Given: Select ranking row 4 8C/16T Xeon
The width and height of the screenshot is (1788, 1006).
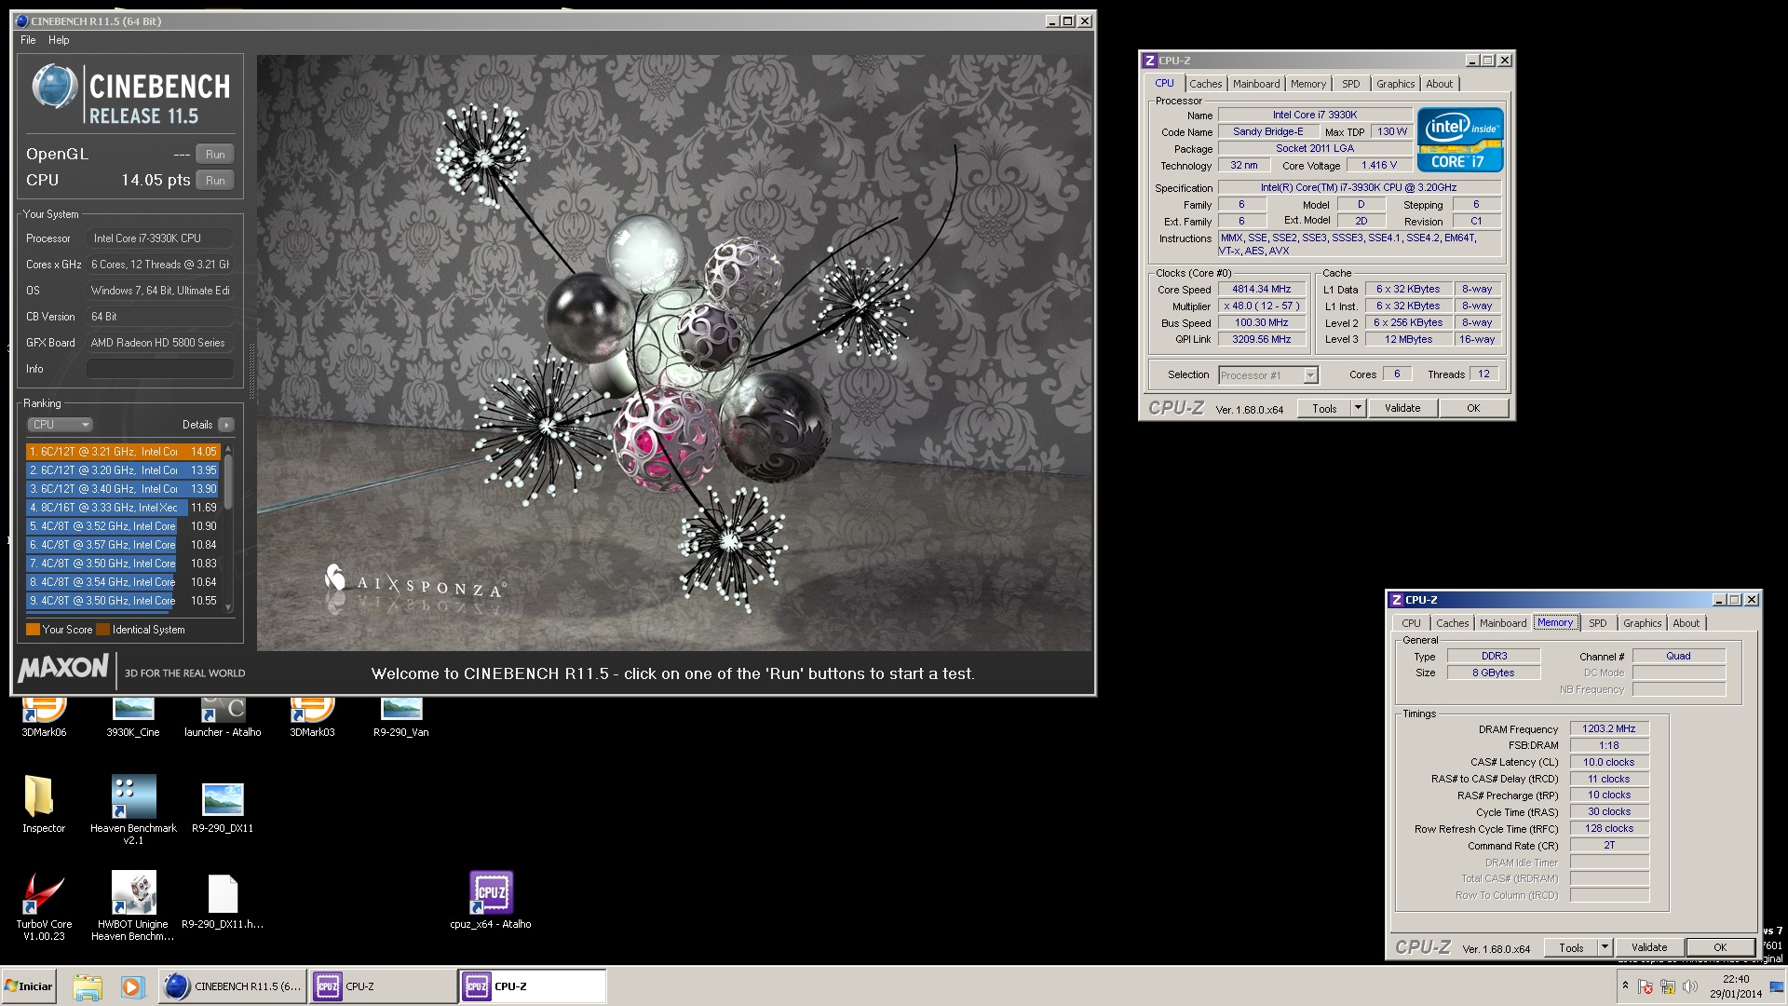Looking at the screenshot, I should pos(123,508).
